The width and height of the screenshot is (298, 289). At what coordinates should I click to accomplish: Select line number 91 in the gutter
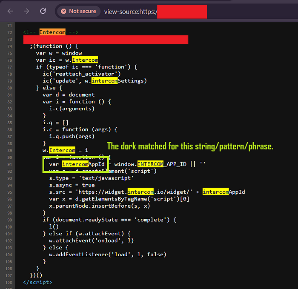[x=9, y=165]
